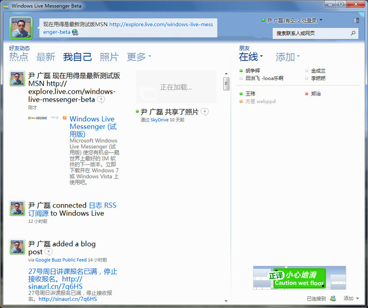The width and height of the screenshot is (368, 308).
Task: Select contact 田洪飞 -looa乐啊
Action: pos(261,78)
